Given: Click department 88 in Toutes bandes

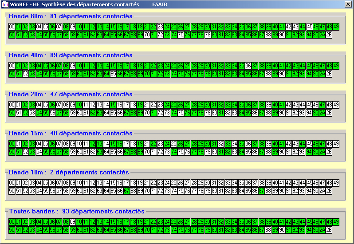Looking at the screenshot, I should click(268, 230).
